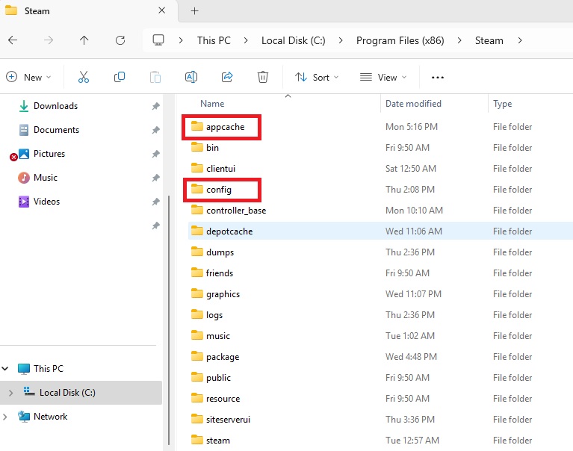Navigate to Local Disk (C:) breadcrumb
This screenshot has width=573, height=451.
(x=293, y=40)
